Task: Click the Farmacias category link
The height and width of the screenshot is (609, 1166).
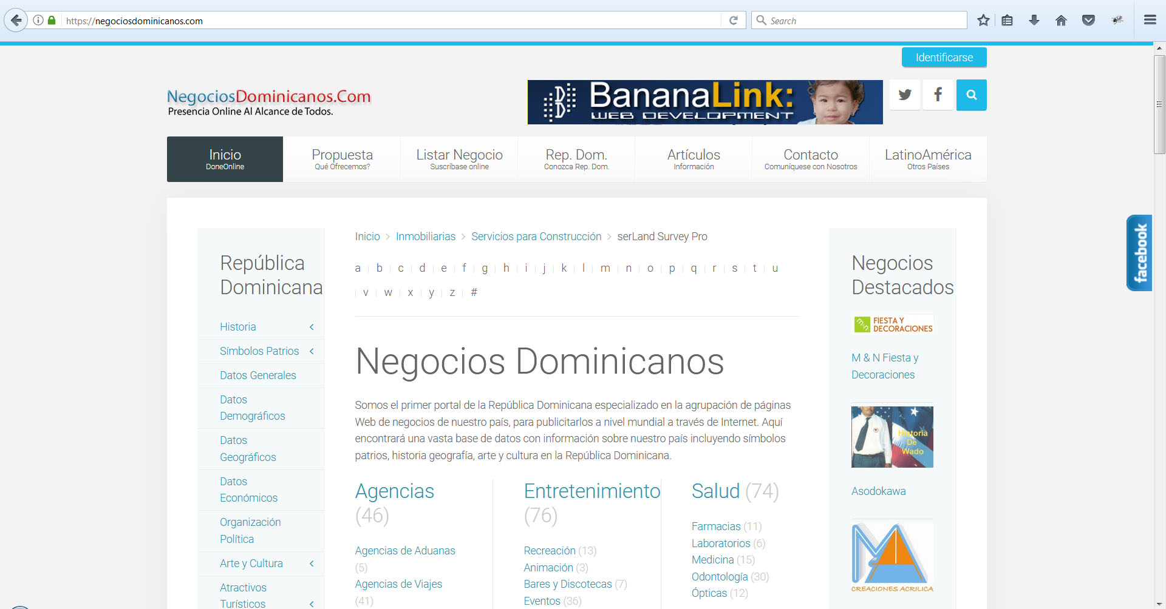Action: point(715,527)
